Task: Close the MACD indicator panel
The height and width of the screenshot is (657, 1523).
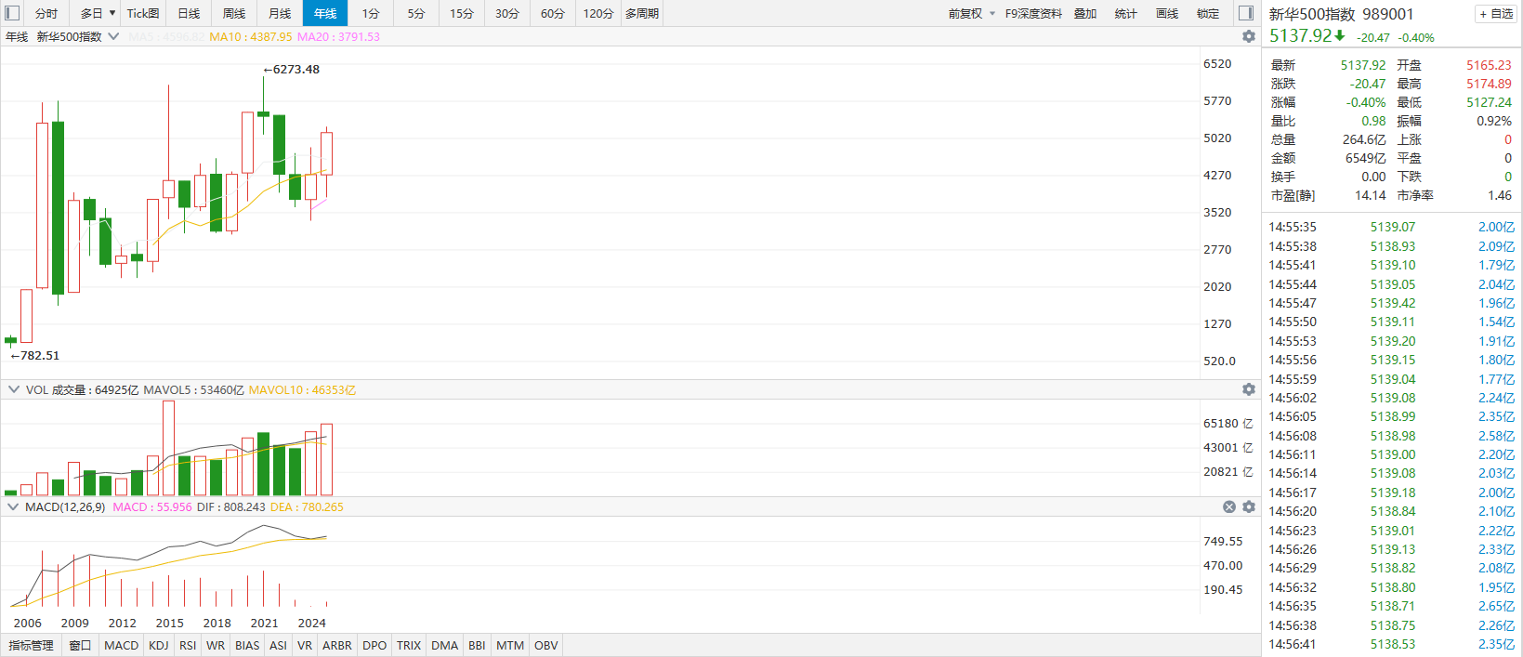Action: pyautogui.click(x=1229, y=507)
